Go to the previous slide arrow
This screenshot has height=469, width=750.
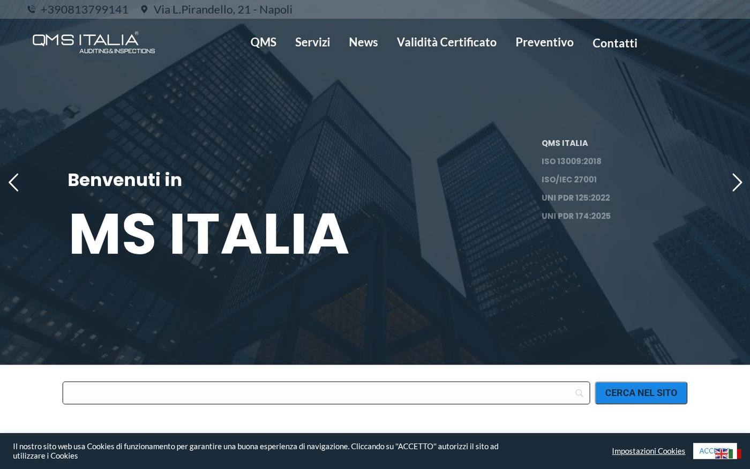[13, 182]
